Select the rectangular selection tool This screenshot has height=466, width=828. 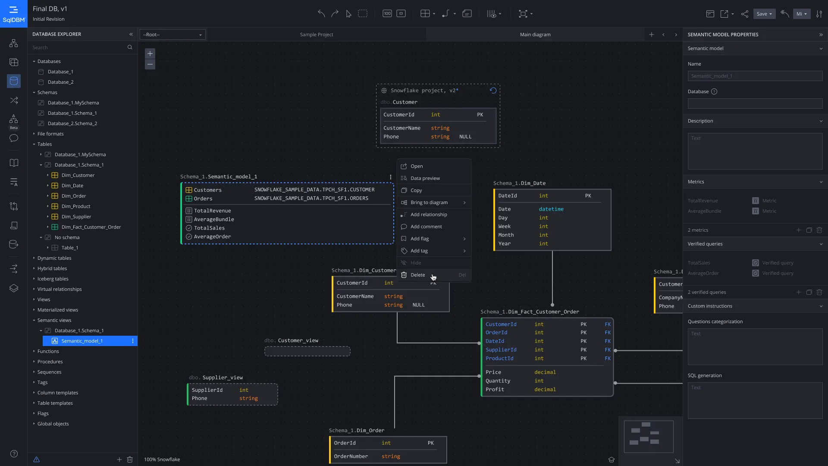[363, 14]
